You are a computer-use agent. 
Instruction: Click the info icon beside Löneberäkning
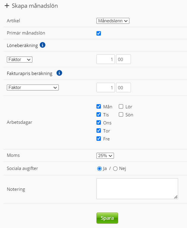point(42,45)
